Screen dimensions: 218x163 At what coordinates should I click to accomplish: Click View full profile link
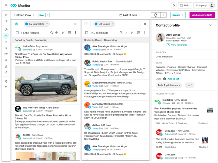pos(177,45)
